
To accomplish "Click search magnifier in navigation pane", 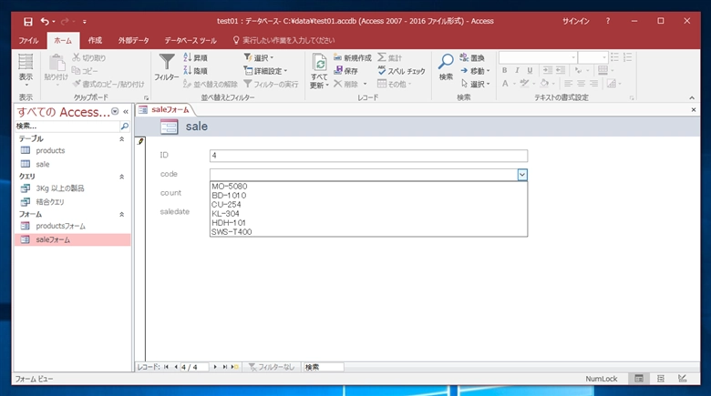I will (125, 127).
